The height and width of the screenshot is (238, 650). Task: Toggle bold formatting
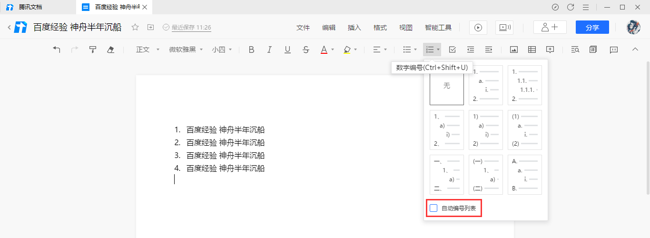point(252,50)
